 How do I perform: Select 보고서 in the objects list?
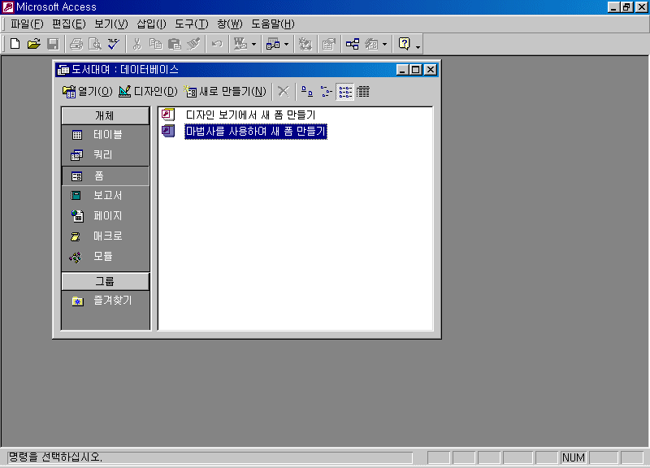coord(106,195)
